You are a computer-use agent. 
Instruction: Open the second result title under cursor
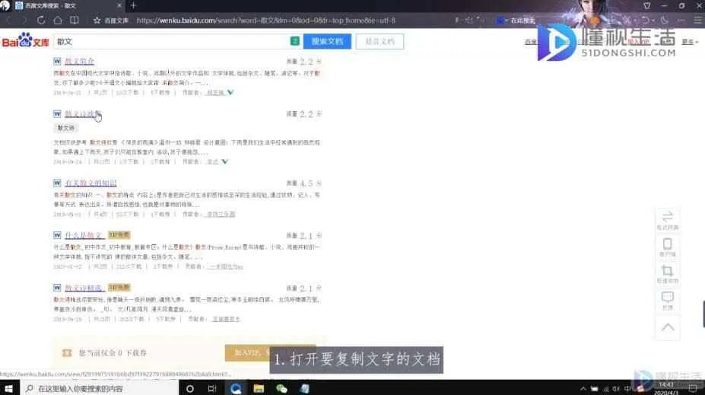(83, 114)
